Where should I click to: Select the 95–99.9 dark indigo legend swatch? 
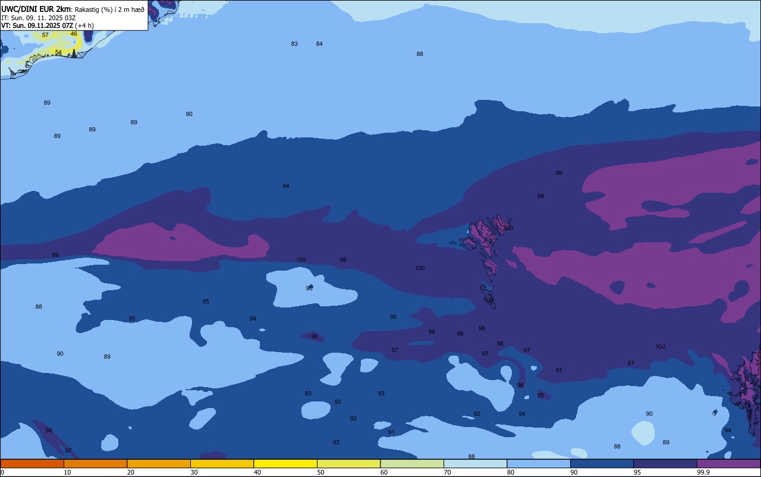(665, 463)
